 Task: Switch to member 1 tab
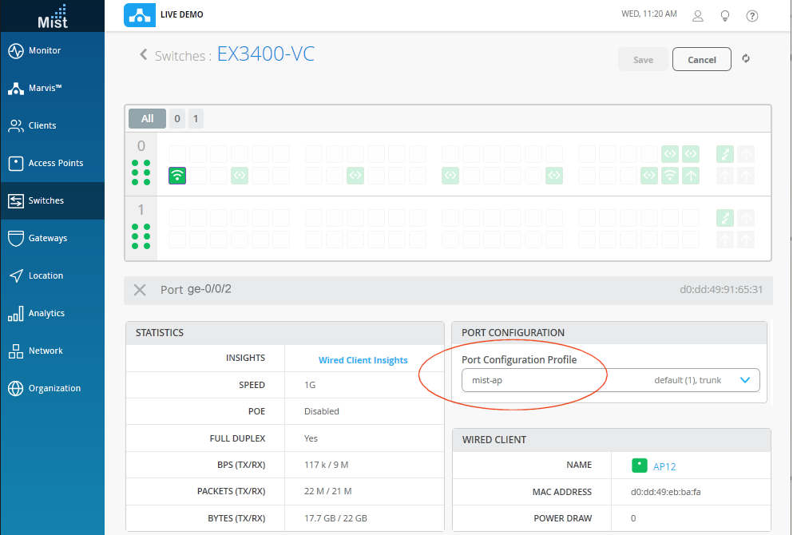(x=196, y=119)
